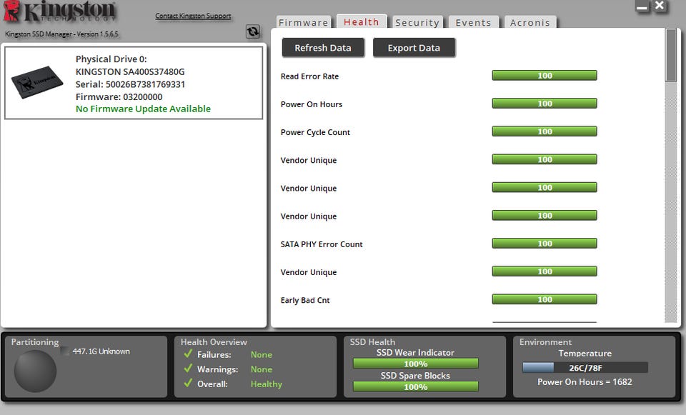
Task: Click the Power On Hours = 1682 text
Action: (585, 381)
